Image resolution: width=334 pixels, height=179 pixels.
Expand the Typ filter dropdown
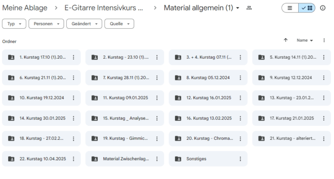14,24
